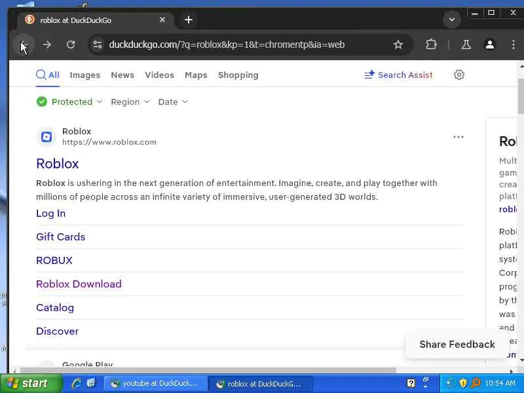Open the Windows Start menu

(x=31, y=383)
